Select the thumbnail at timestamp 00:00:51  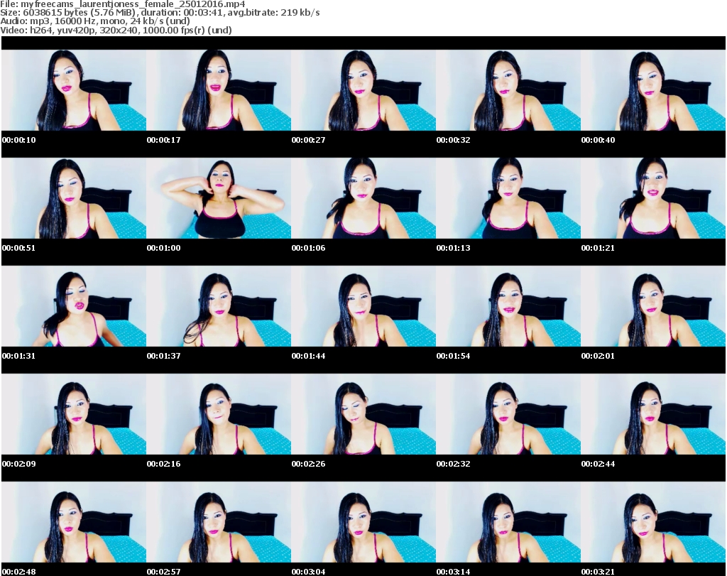point(74,198)
